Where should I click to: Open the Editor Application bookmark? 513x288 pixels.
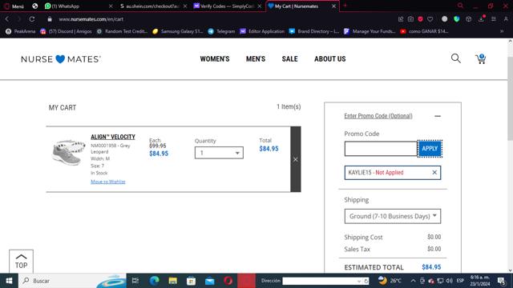pos(262,31)
